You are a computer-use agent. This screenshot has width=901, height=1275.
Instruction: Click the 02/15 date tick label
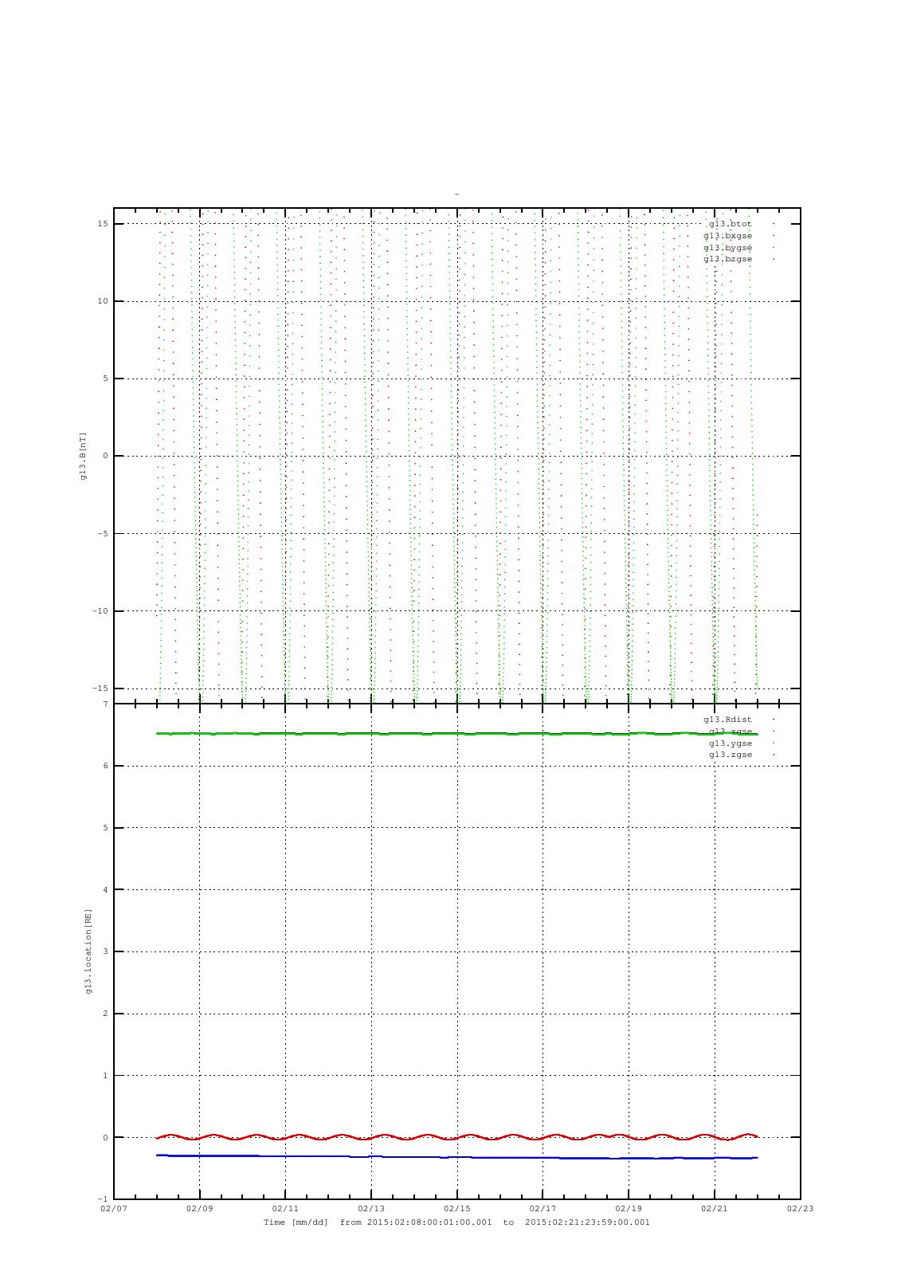coord(457,1209)
